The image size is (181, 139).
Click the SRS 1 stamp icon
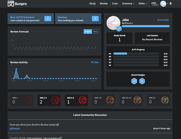(28, 100)
